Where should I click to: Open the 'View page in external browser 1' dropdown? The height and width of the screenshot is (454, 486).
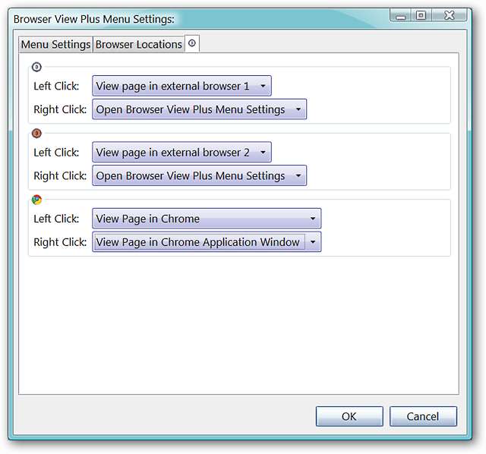click(x=181, y=87)
